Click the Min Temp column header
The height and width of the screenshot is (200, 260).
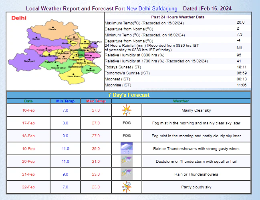(65, 101)
